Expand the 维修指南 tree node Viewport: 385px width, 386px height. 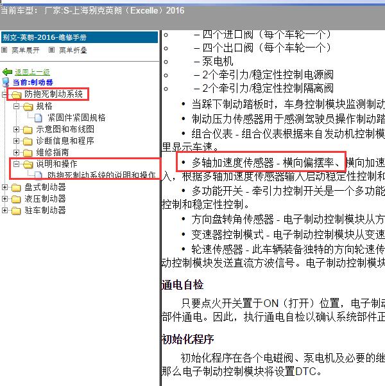pyautogui.click(x=16, y=152)
